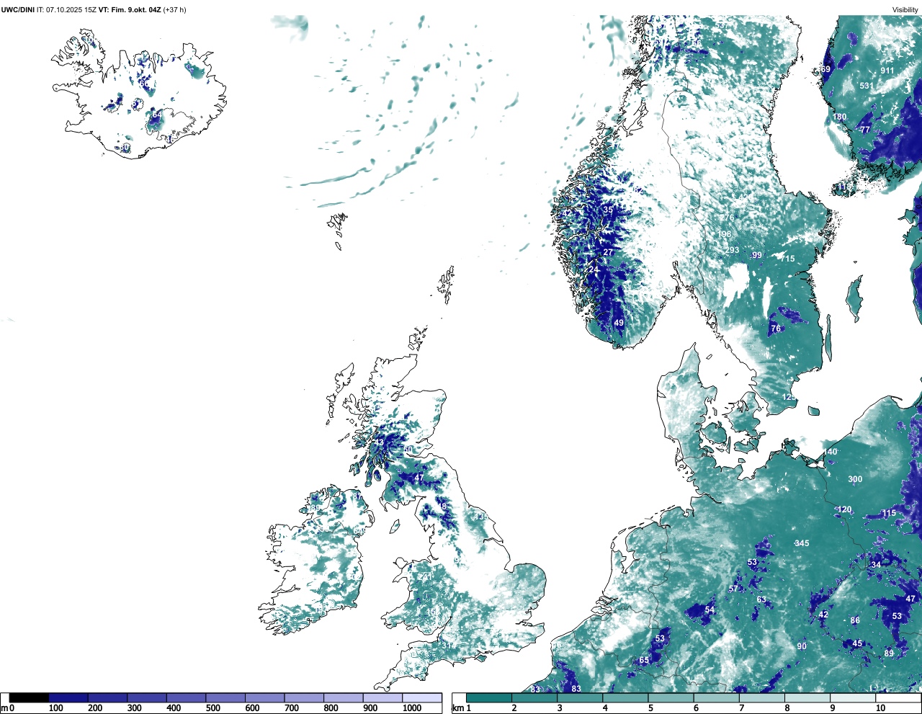Click the '911' visibility value over Finland

(887, 71)
